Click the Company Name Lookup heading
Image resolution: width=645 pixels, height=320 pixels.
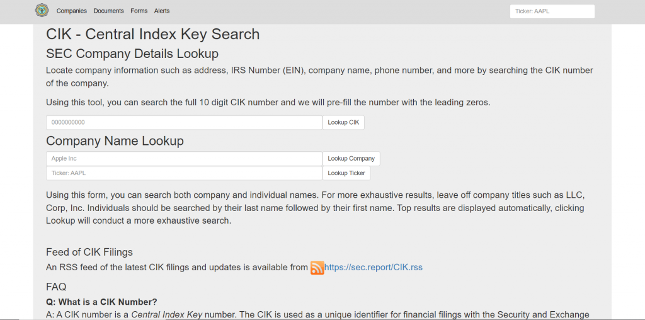click(115, 141)
